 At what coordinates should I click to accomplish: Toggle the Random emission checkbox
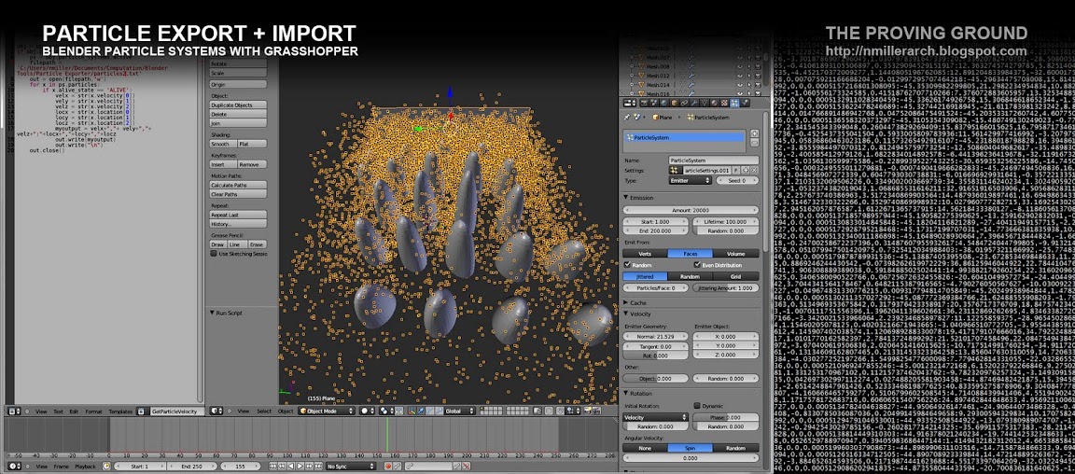[627, 265]
